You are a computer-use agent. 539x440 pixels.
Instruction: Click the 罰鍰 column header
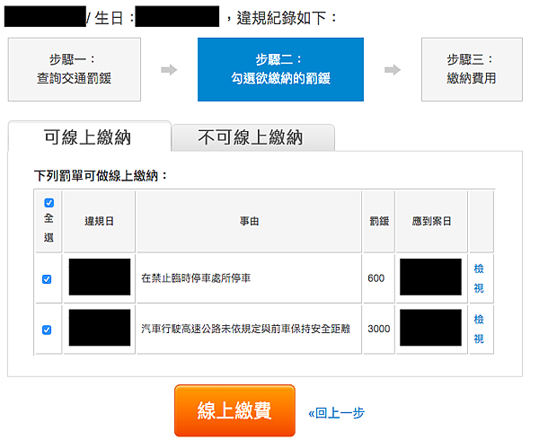378,221
